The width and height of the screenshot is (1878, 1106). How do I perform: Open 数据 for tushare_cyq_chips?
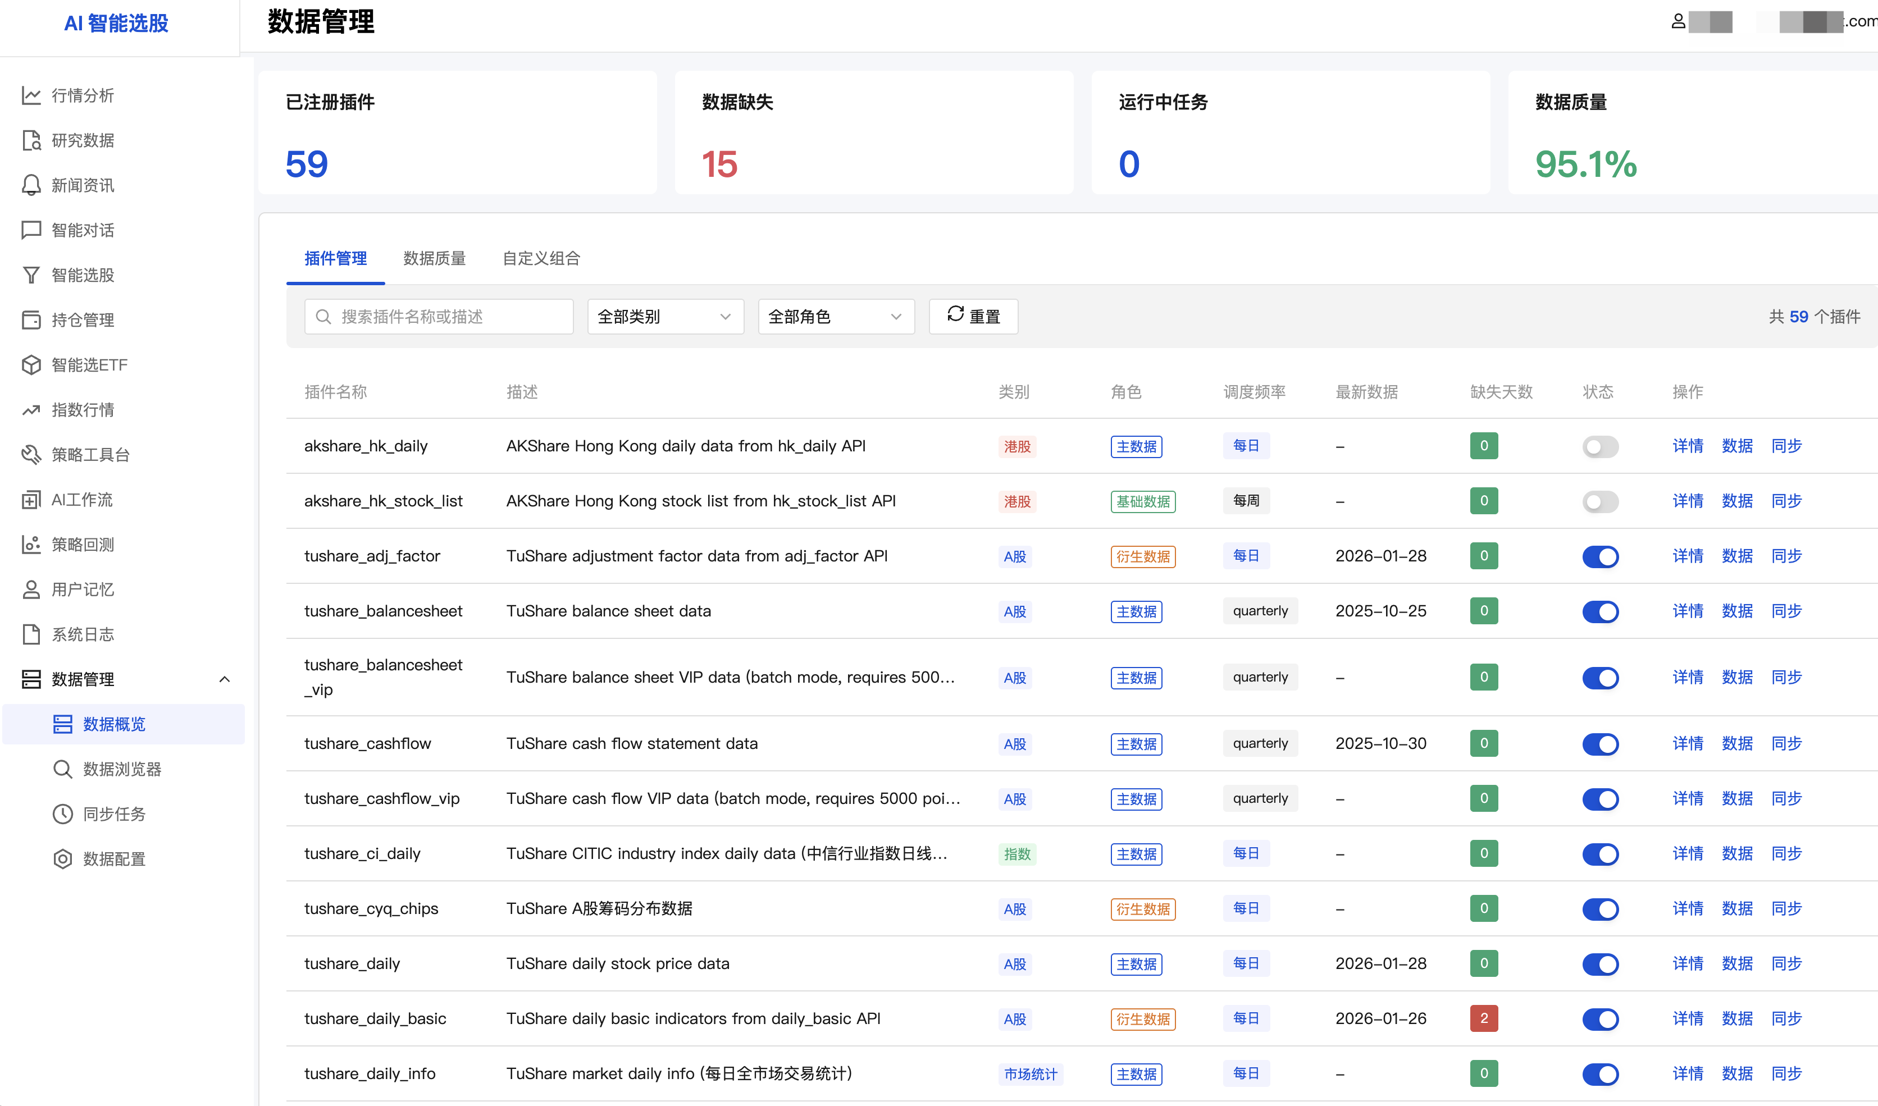click(1737, 908)
